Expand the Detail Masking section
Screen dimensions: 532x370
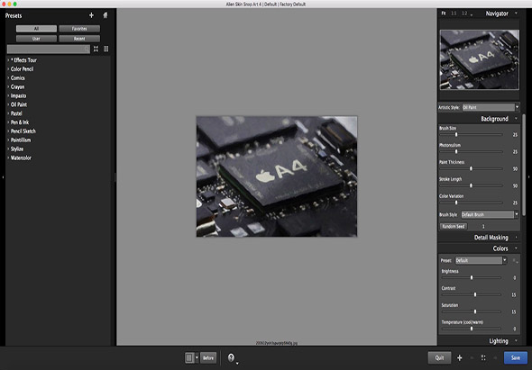516,237
